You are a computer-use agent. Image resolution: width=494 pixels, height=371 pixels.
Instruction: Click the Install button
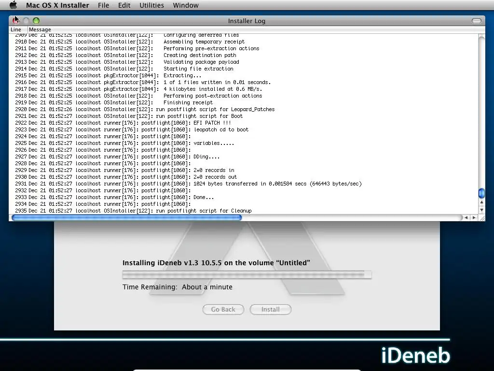click(270, 310)
